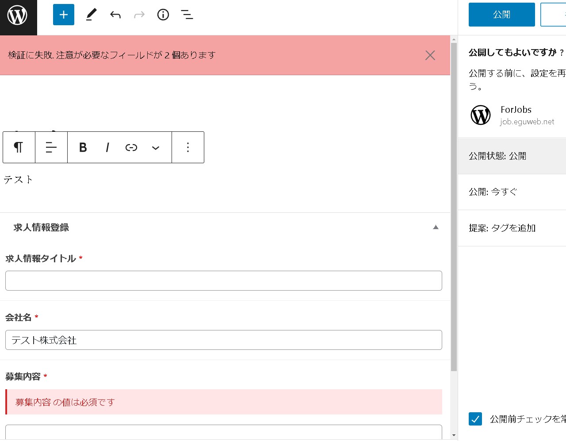Redo the change with the forward arrow
Viewport: 566px width, 441px height.
139,14
